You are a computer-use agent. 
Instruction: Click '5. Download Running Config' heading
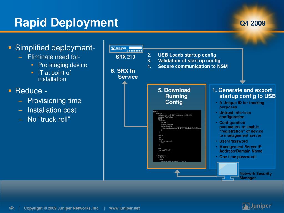tap(174, 96)
